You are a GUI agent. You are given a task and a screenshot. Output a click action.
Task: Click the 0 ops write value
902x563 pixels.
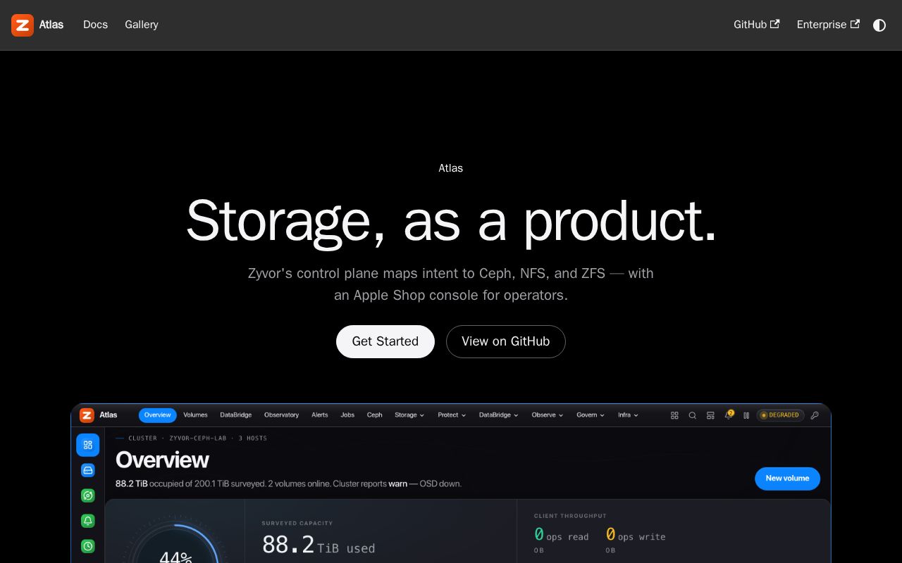click(x=636, y=536)
